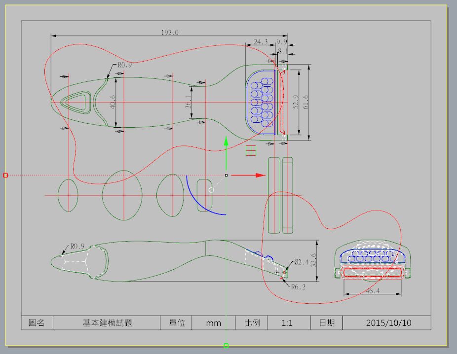This screenshot has width=457, height=354.
Task: Click the small white circle gumball handle
Action: (211, 190)
